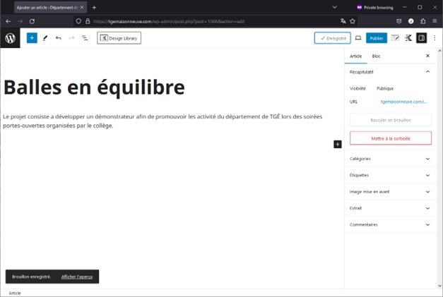Expand the Catégories panel
Screen dimensions: 443x297
(427, 159)
